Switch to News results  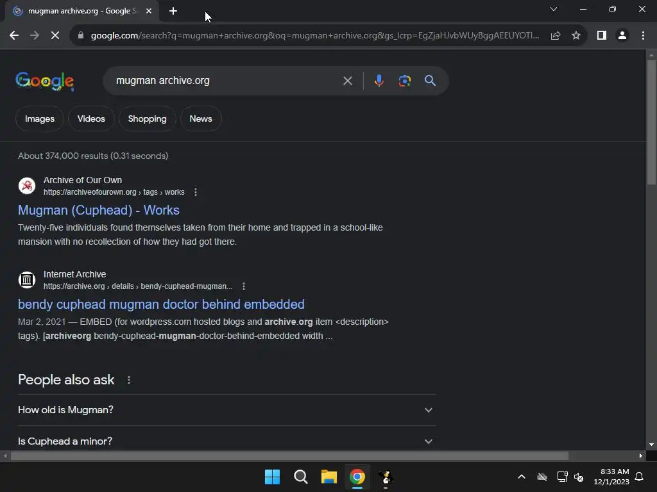201,119
